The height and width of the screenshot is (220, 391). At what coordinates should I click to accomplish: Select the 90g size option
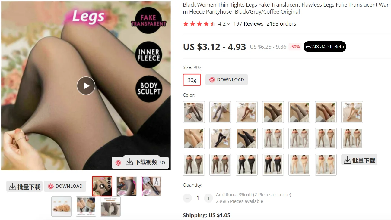(192, 80)
